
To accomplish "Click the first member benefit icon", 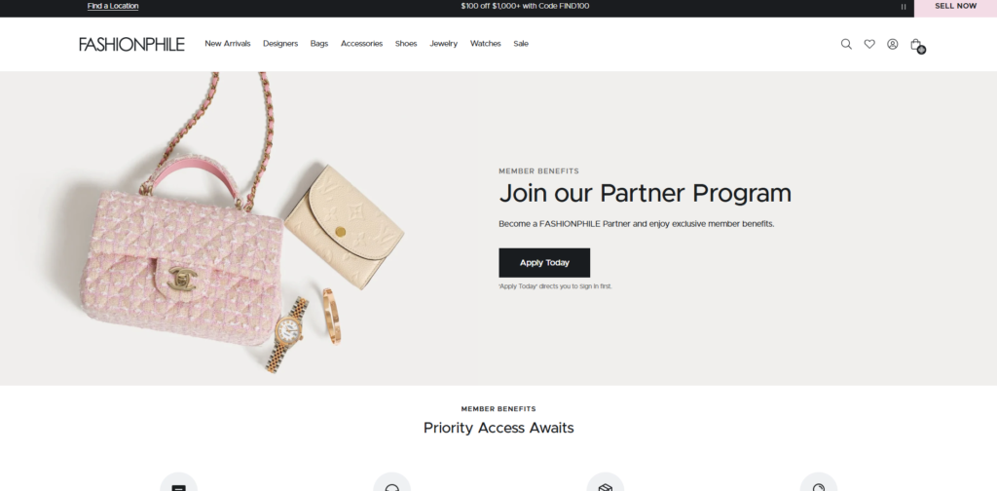I will tap(179, 484).
